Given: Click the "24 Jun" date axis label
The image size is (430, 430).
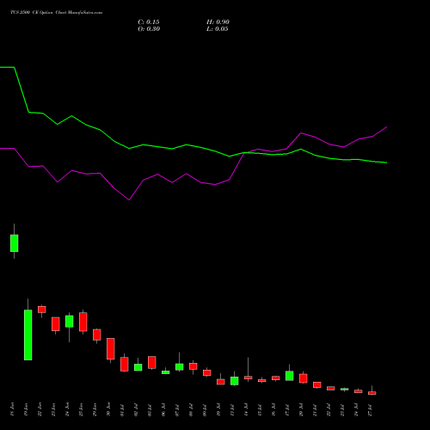Looking at the screenshot, I should coord(67,409).
